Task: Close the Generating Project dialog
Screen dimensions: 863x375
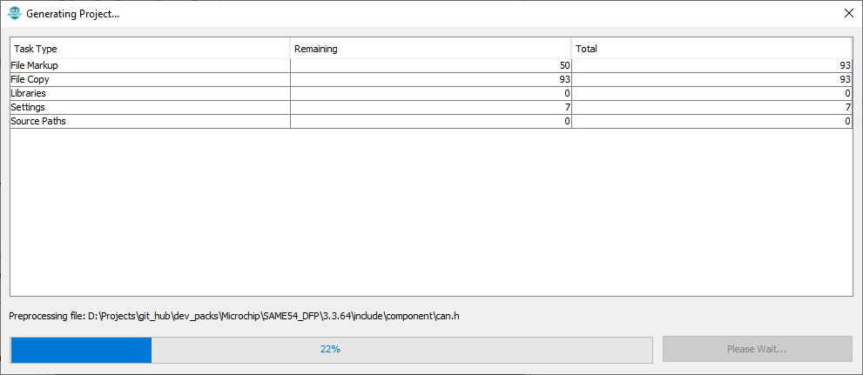Action: (x=849, y=14)
